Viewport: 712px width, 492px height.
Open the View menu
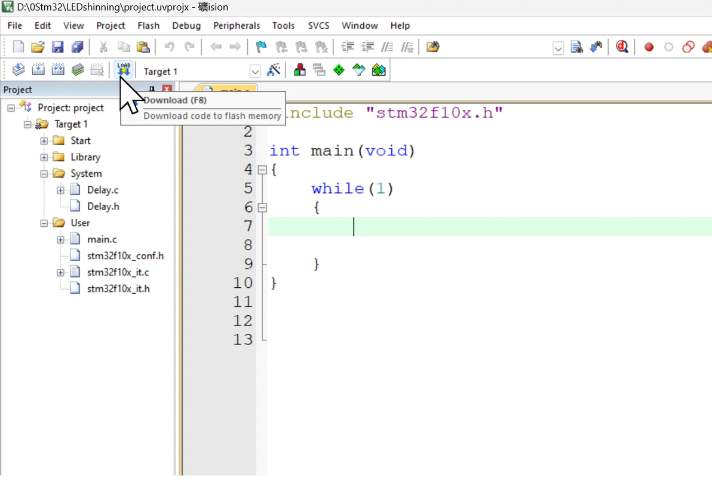point(73,26)
